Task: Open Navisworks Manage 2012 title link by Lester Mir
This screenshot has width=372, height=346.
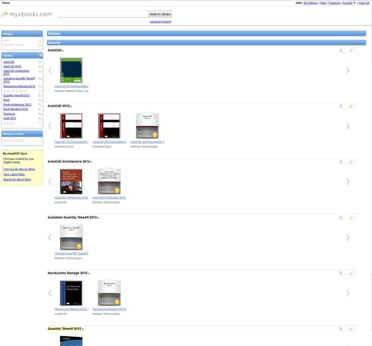Action: 71,309
